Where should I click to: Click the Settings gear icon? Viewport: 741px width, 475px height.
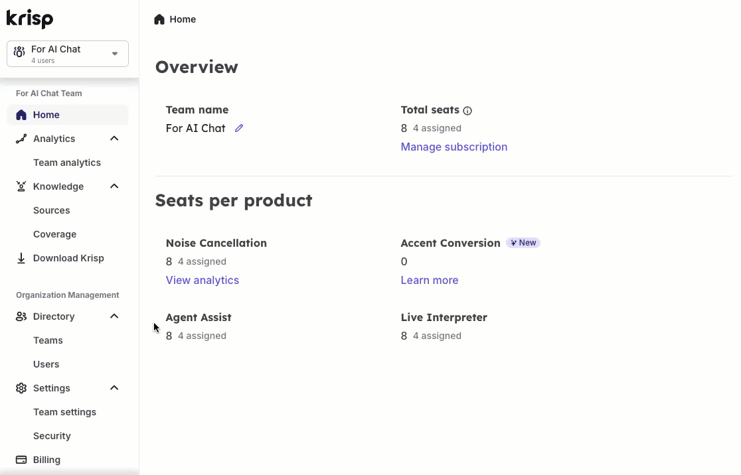[x=21, y=388]
